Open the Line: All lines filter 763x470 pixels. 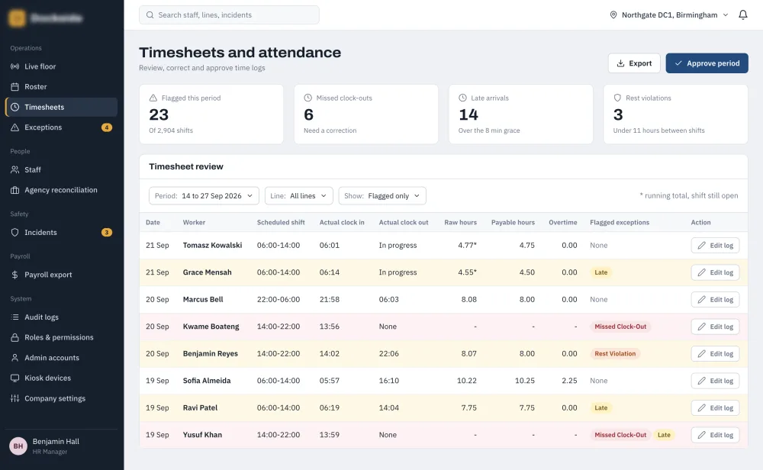pyautogui.click(x=299, y=195)
